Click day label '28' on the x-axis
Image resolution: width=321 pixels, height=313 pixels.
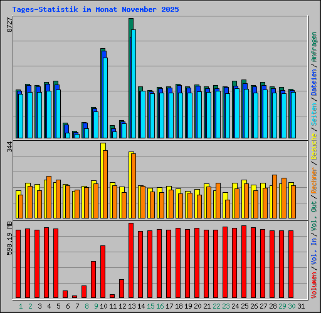point(273,306)
